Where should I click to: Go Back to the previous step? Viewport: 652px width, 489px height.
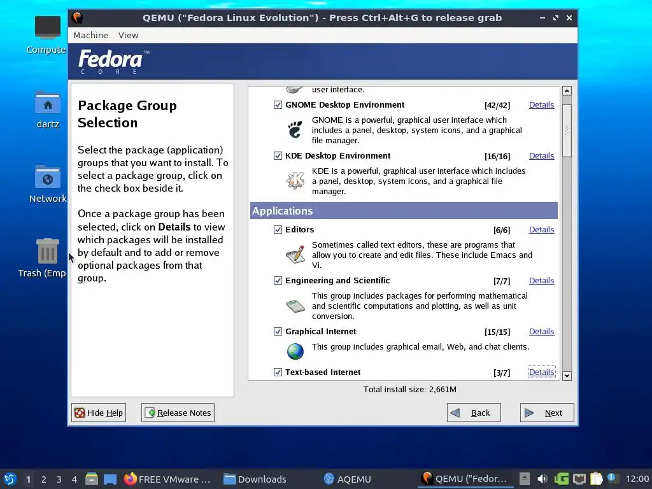coord(474,413)
